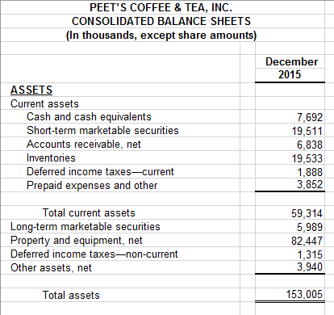Click the Total current assets label
The height and width of the screenshot is (315, 334).
(x=89, y=212)
